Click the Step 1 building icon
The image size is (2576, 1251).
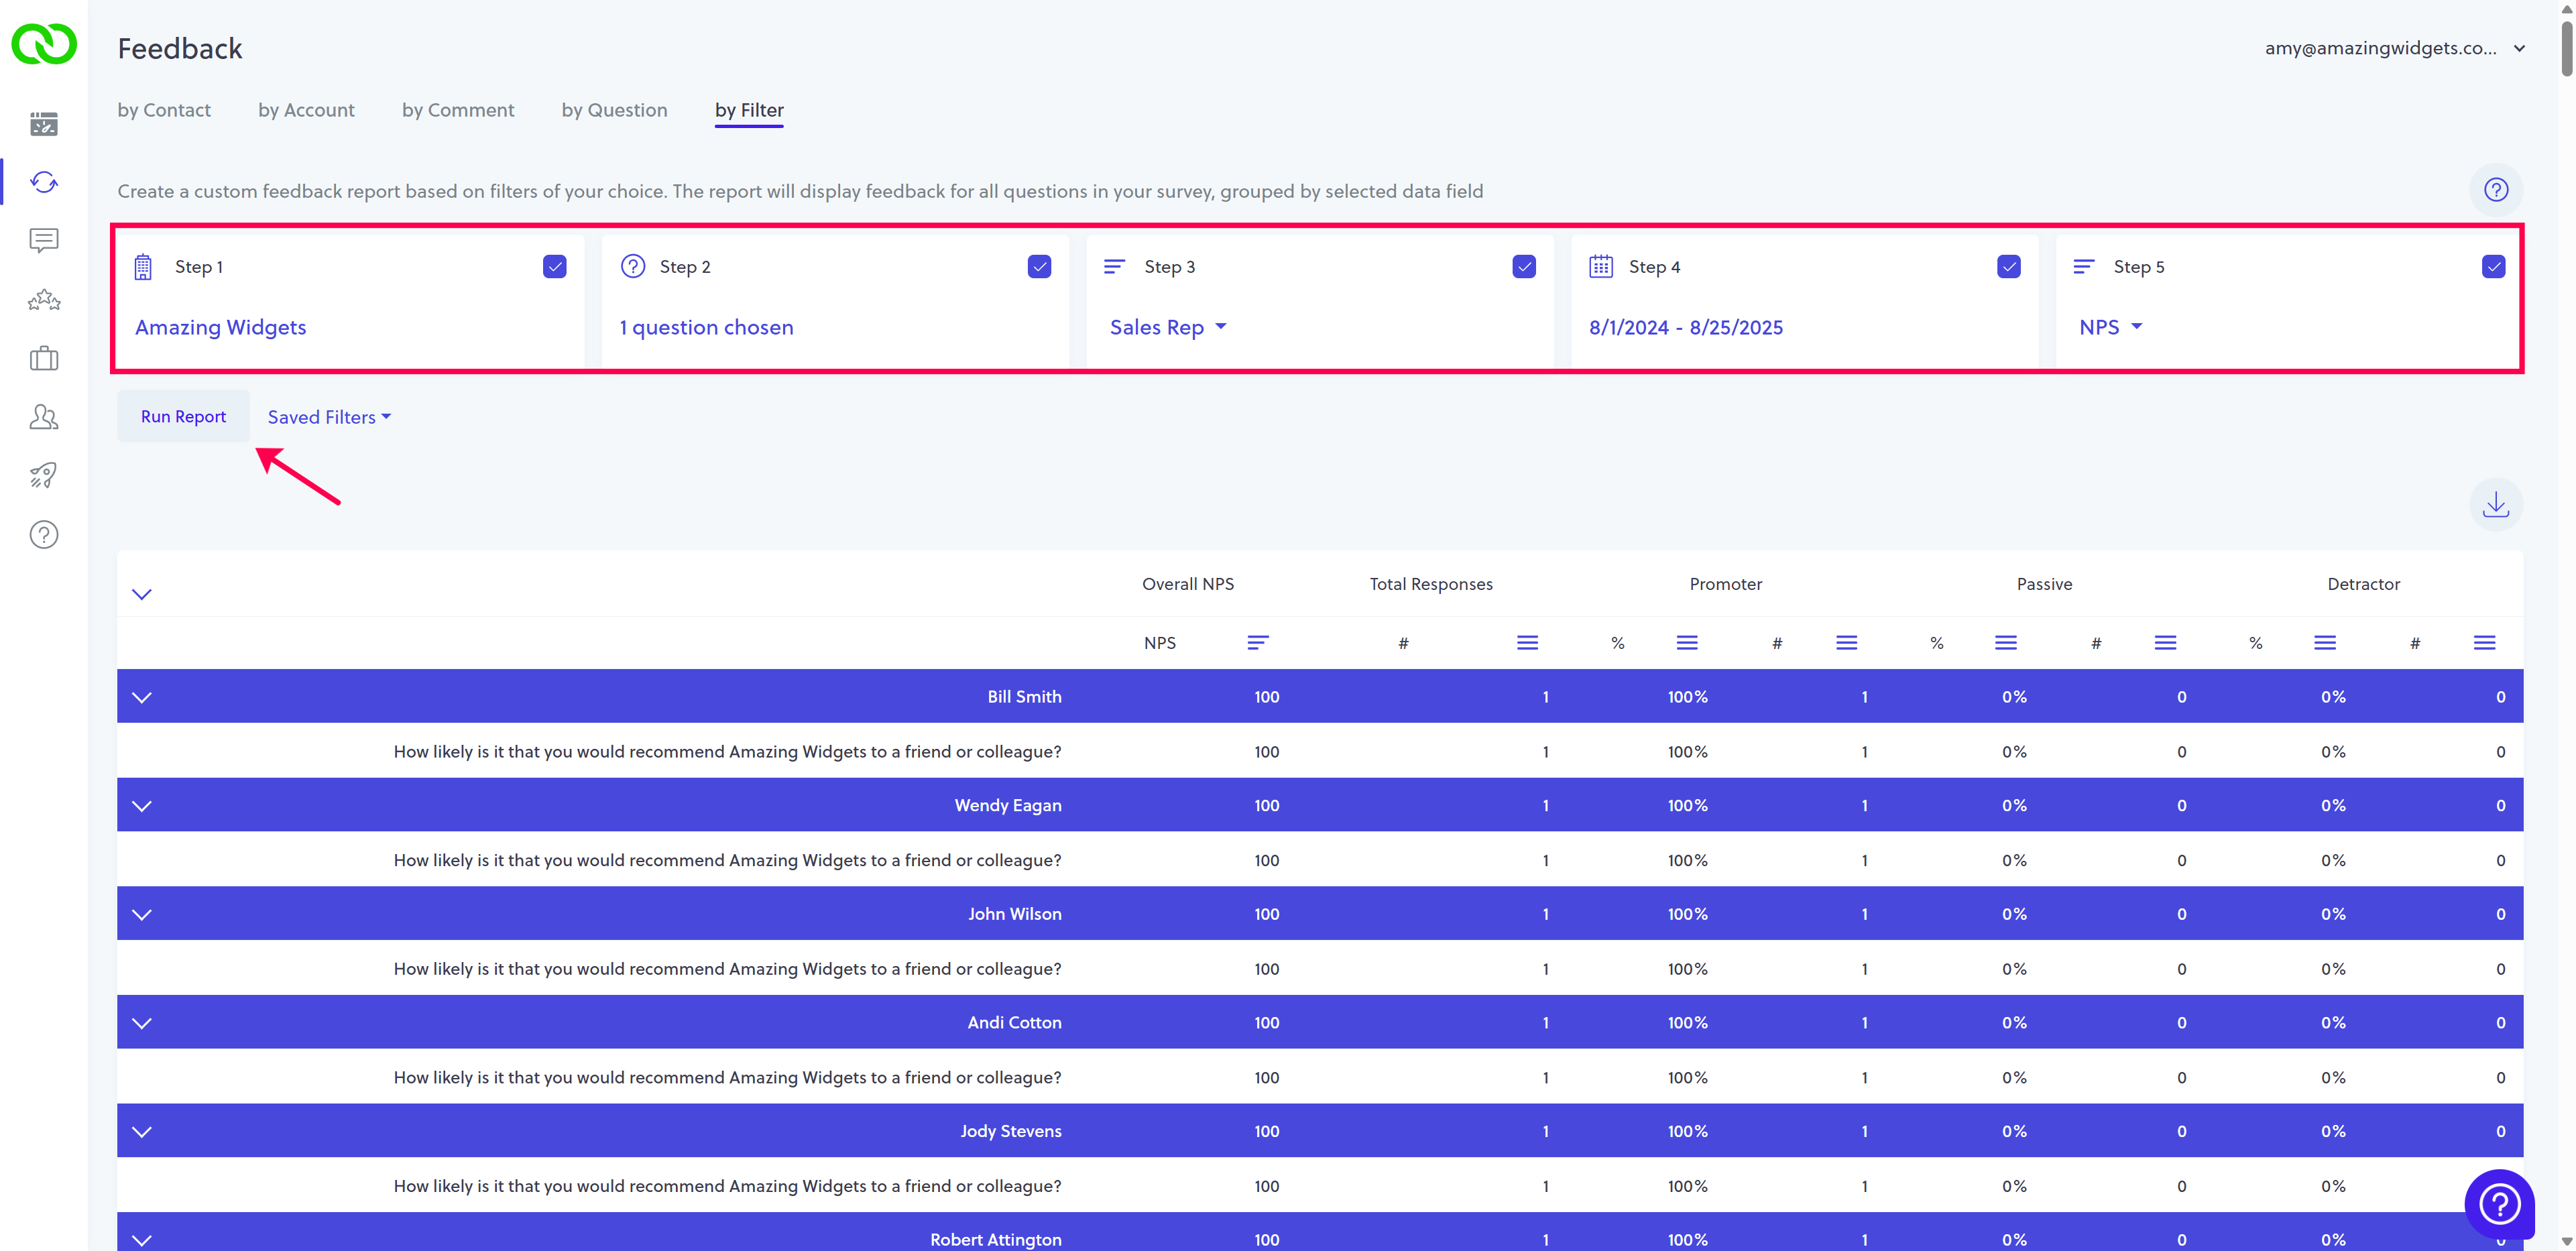click(143, 267)
